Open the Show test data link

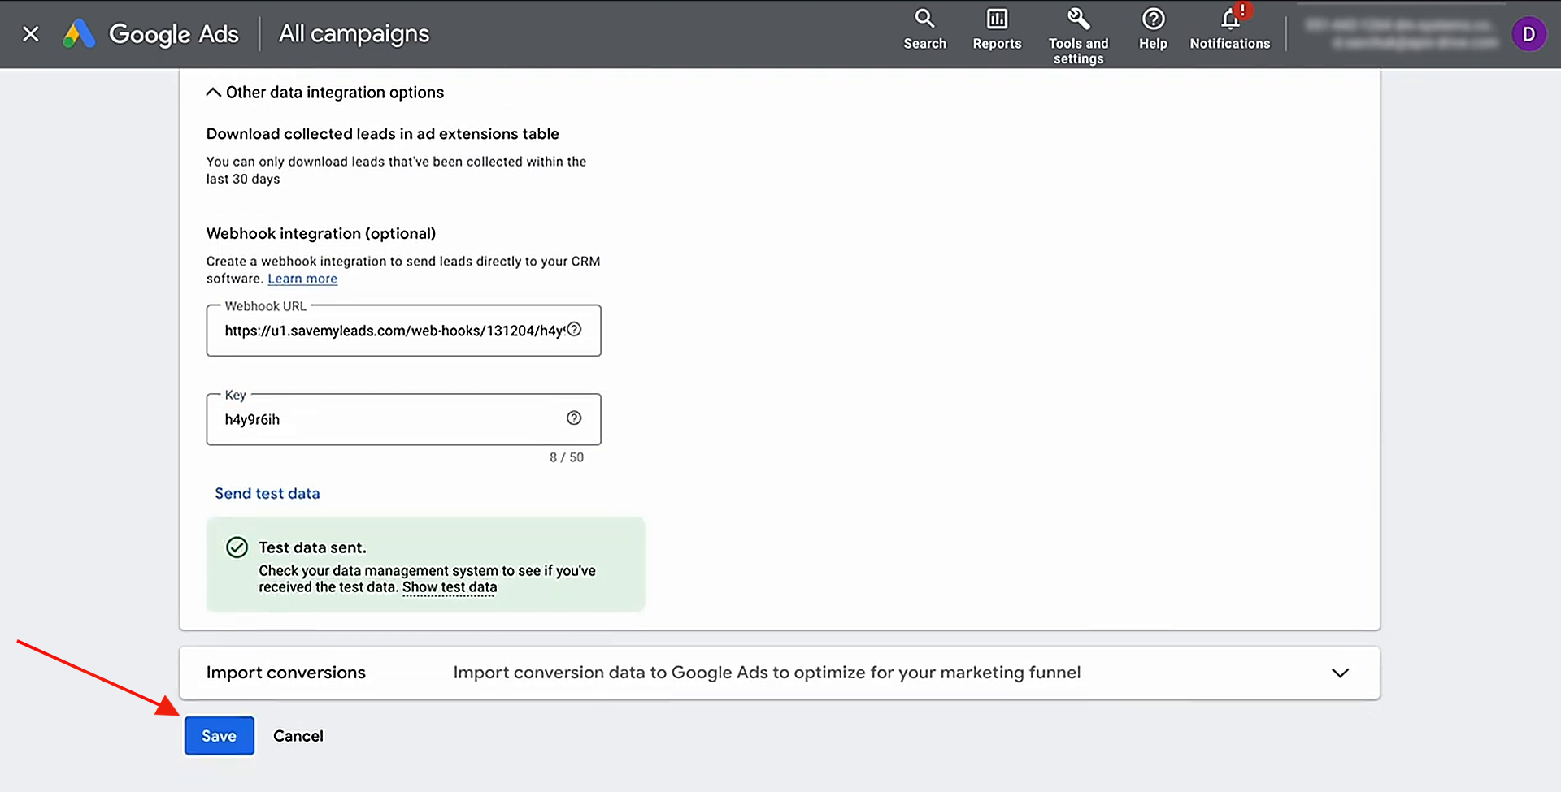coord(450,587)
